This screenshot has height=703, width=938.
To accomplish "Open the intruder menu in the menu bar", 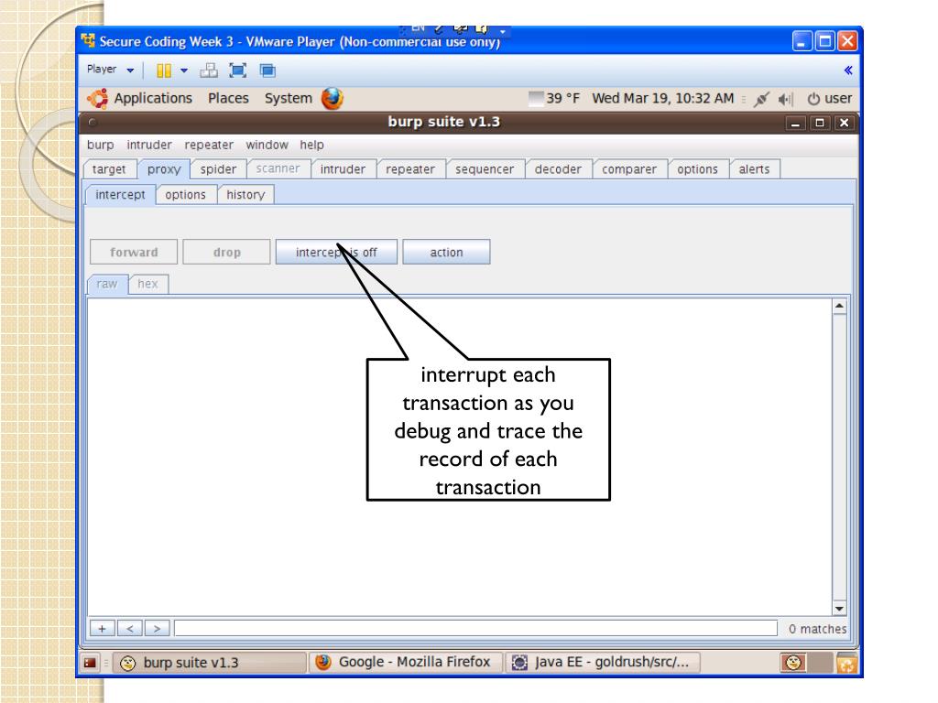I will [149, 146].
